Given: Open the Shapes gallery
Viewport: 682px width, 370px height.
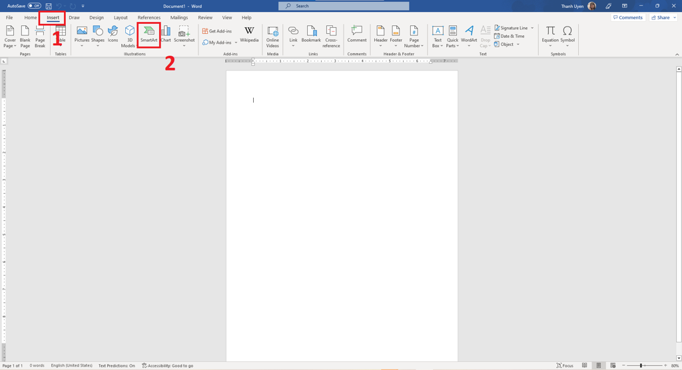Looking at the screenshot, I should point(98,36).
